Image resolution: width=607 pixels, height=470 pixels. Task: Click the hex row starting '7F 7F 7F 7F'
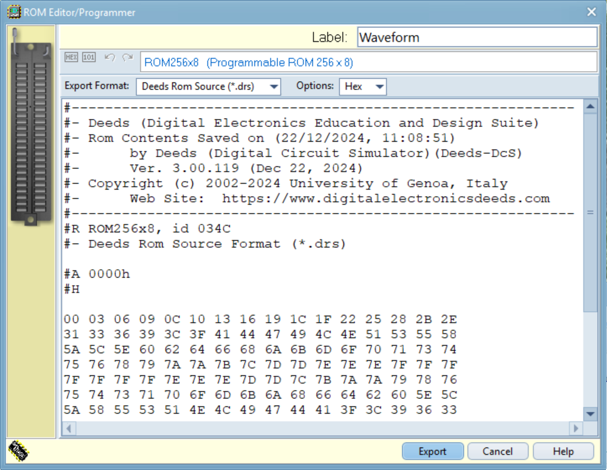pos(261,380)
